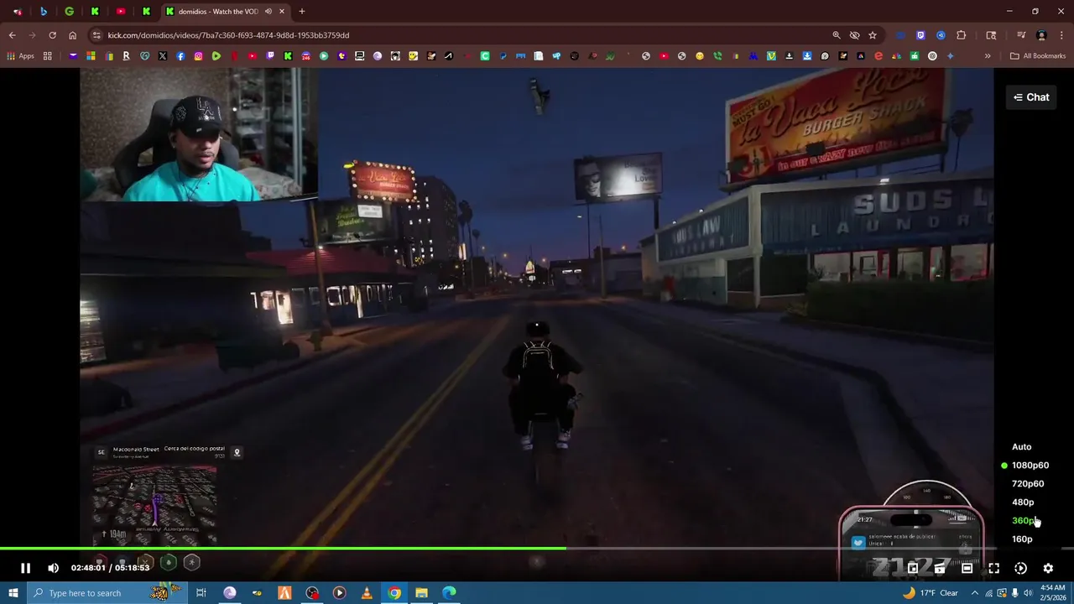This screenshot has width=1074, height=604.
Task: Open Google Chrome from taskbar
Action: click(394, 593)
